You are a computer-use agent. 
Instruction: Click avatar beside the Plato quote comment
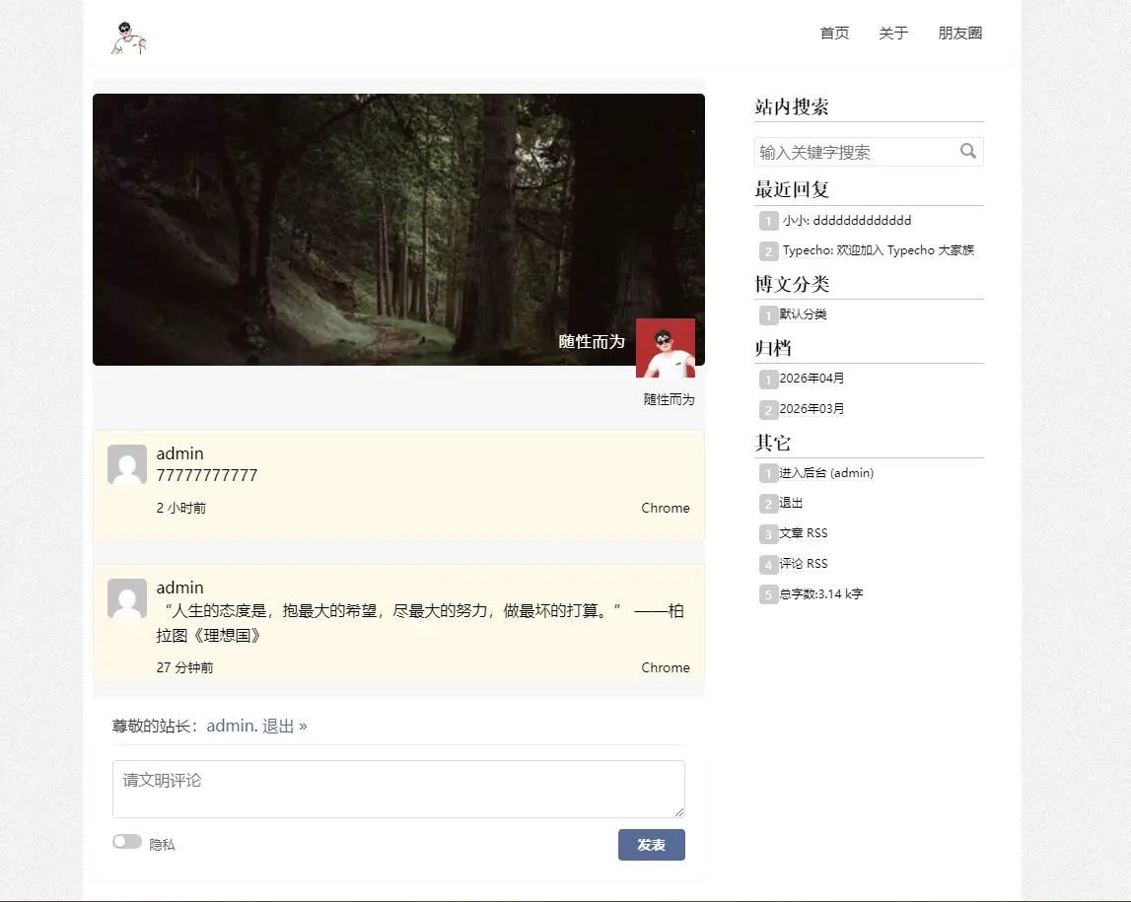pos(127,597)
